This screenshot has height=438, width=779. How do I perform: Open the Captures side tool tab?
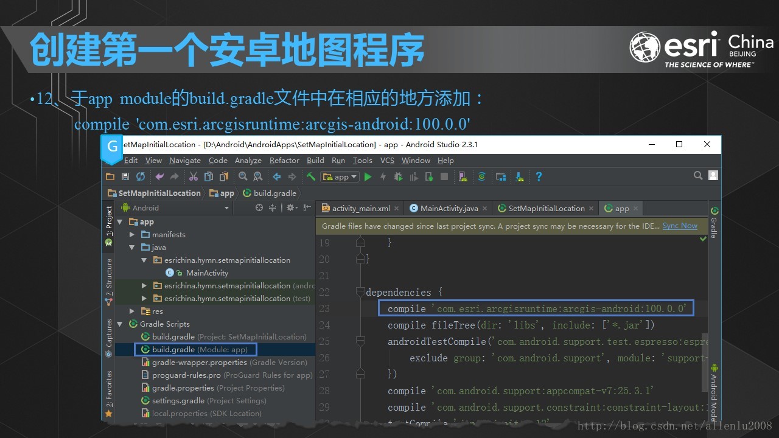point(109,338)
